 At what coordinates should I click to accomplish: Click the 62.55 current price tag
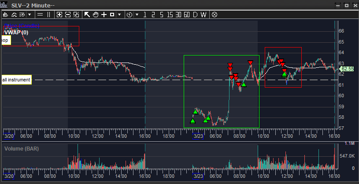point(346,69)
